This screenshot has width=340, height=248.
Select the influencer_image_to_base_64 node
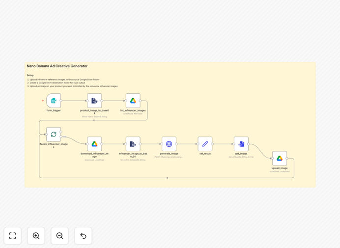pos(133,144)
